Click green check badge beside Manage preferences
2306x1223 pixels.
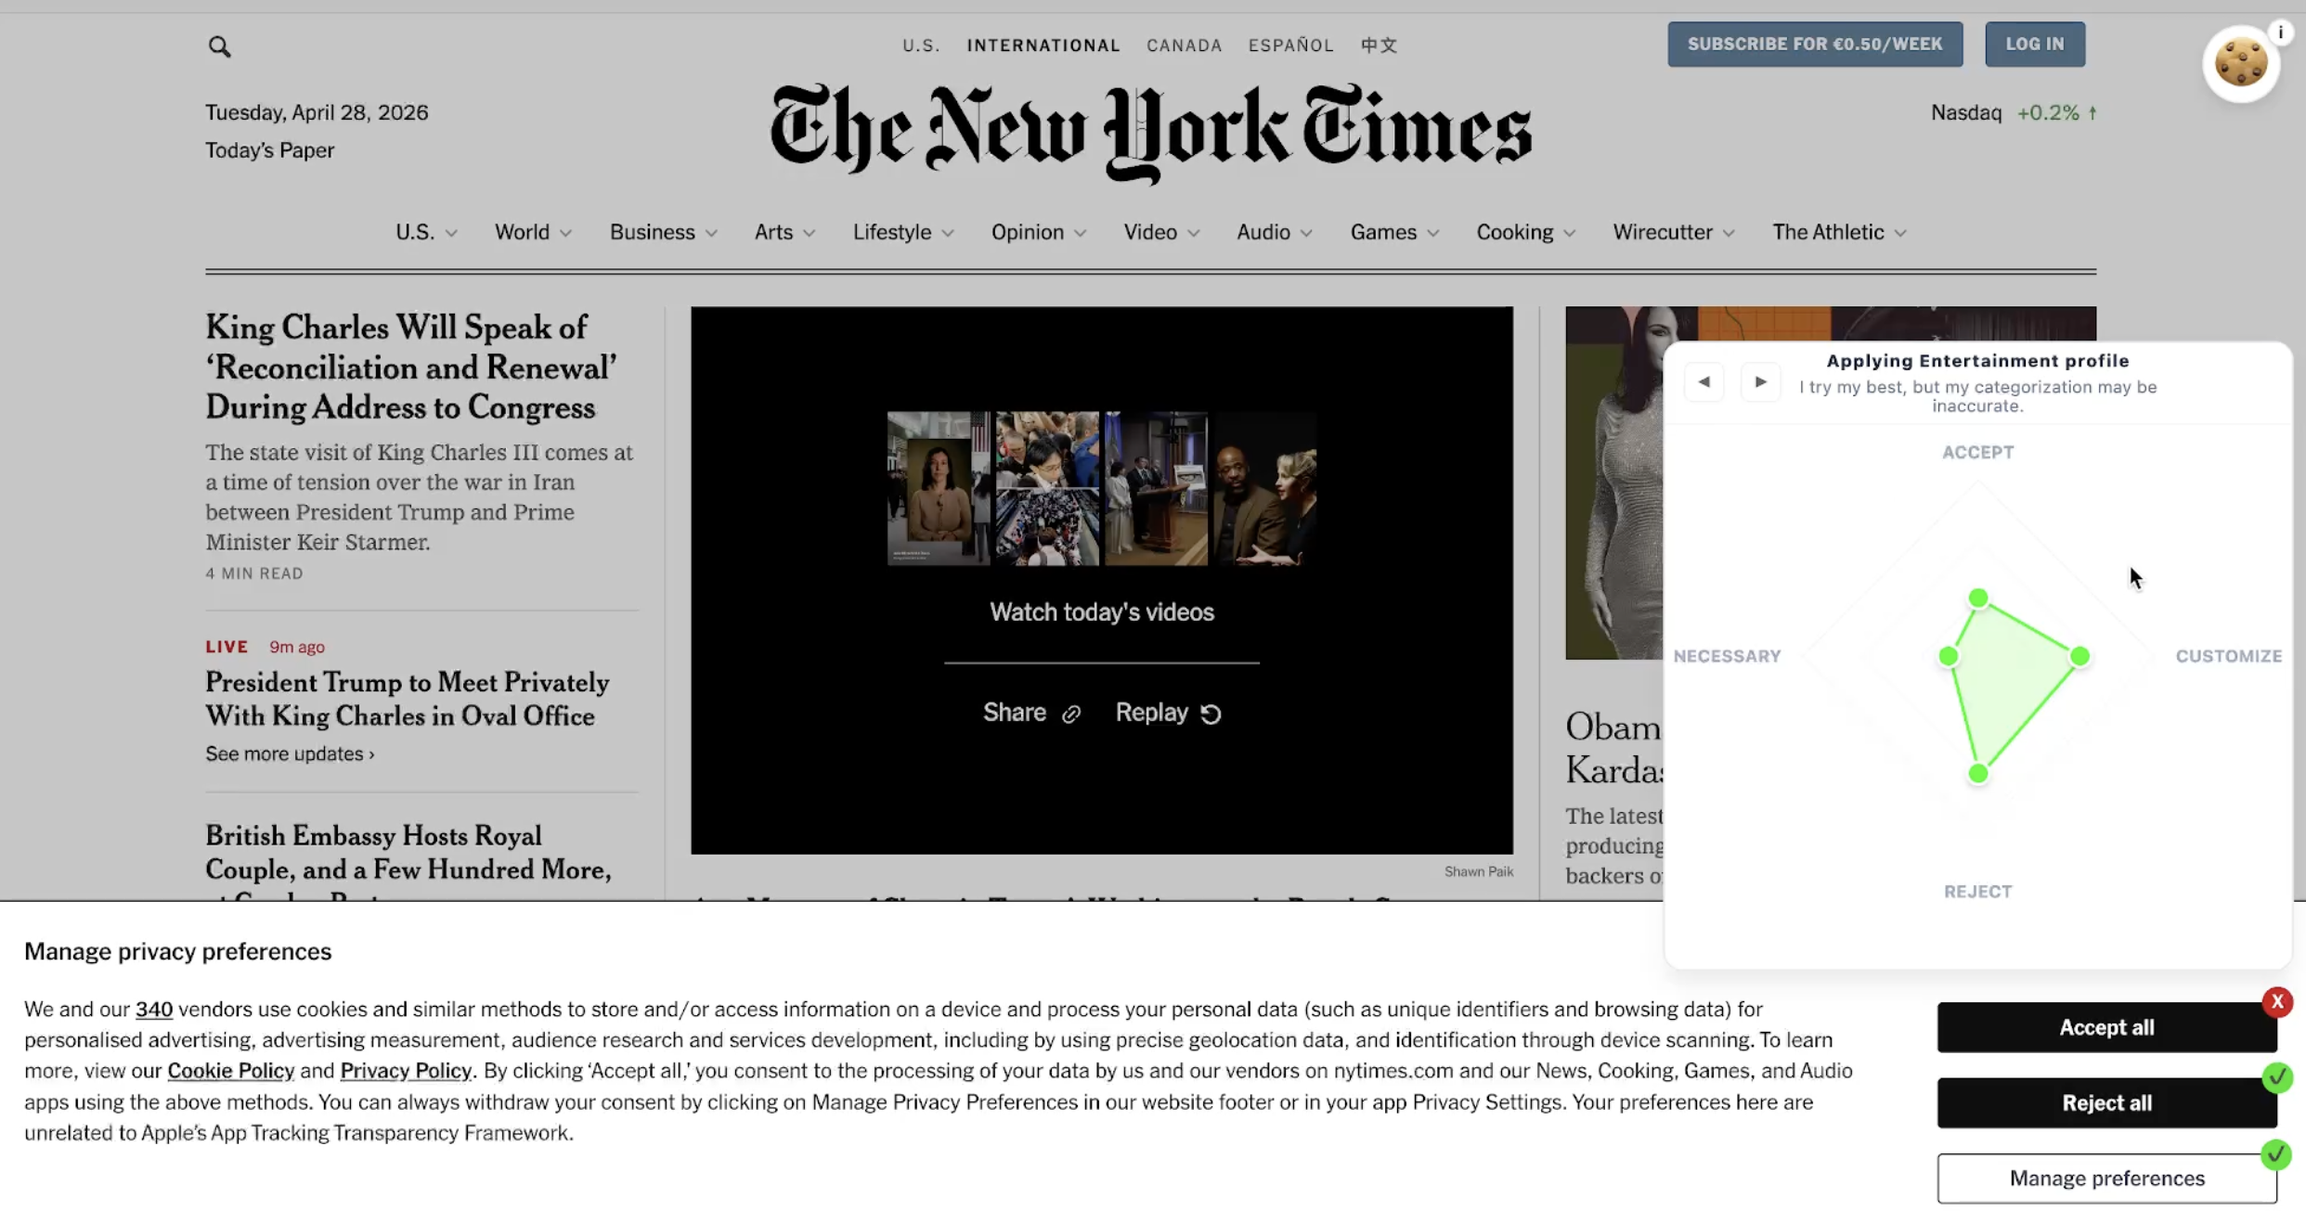point(2276,1155)
